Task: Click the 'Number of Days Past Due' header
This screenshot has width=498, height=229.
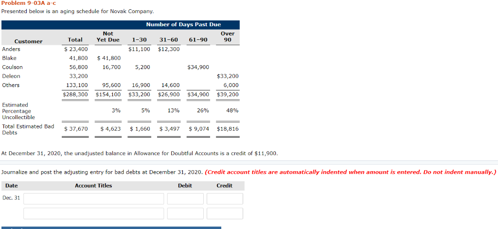Action: point(183,24)
